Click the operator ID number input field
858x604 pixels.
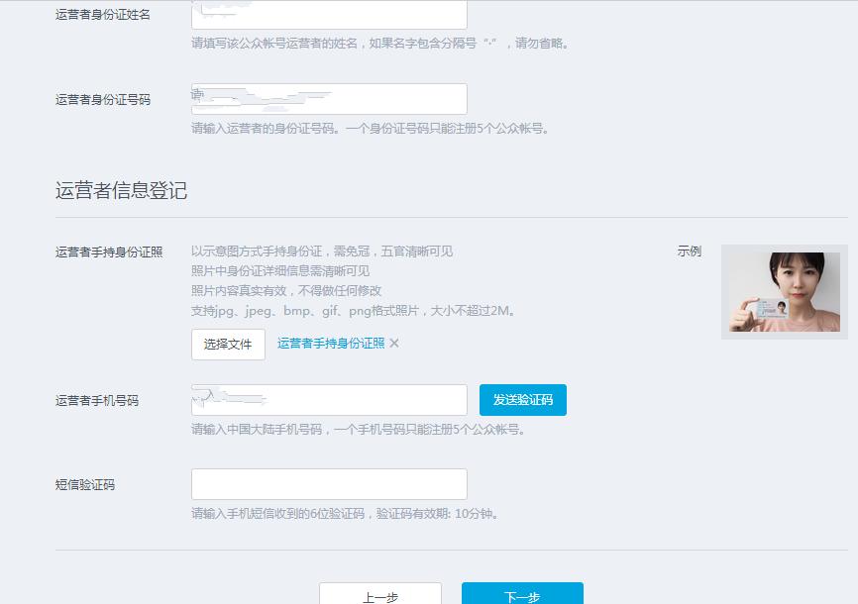click(x=329, y=98)
